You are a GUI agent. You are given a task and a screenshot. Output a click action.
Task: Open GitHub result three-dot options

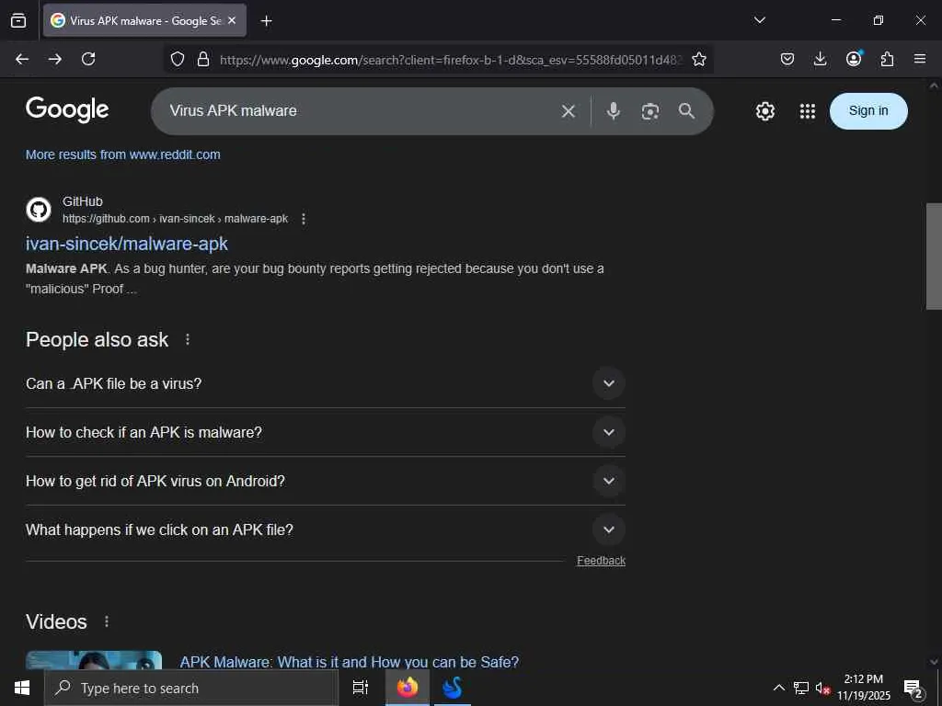304,219
